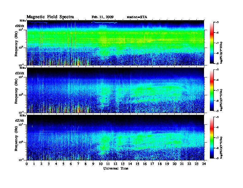Click the log(PSD) label beside the dZ/dt color bar

click(x=222, y=147)
